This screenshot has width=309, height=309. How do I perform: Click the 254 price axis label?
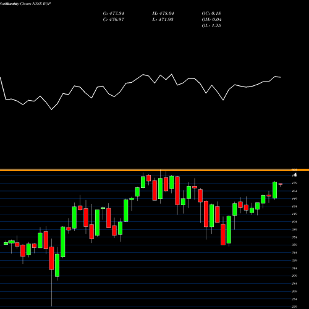[294, 299]
